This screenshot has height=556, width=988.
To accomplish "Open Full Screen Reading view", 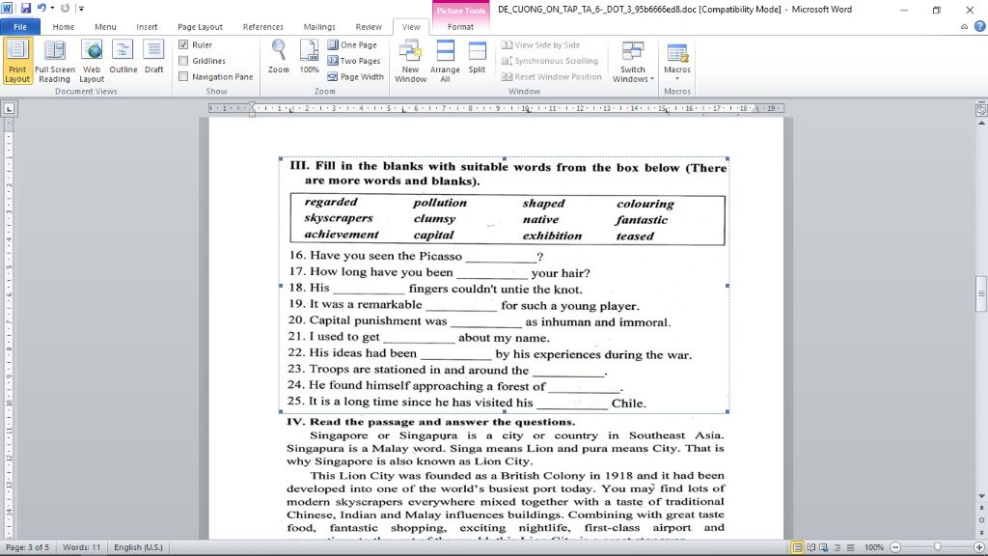I will tap(54, 61).
